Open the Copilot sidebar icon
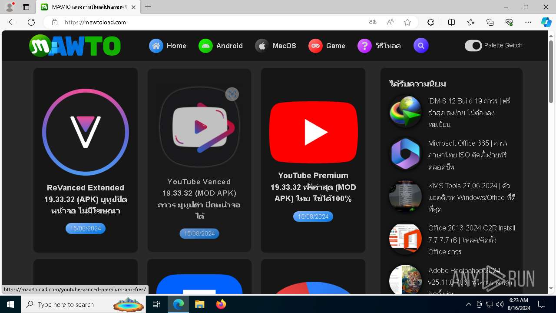Screen dimensions: 556x313 click(546, 22)
